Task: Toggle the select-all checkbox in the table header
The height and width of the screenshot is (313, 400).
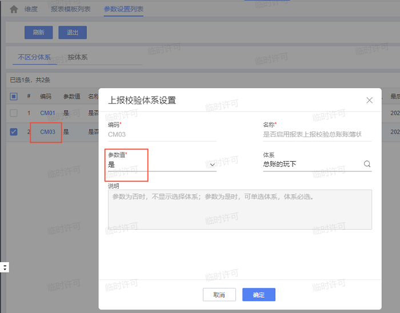Action: click(14, 97)
